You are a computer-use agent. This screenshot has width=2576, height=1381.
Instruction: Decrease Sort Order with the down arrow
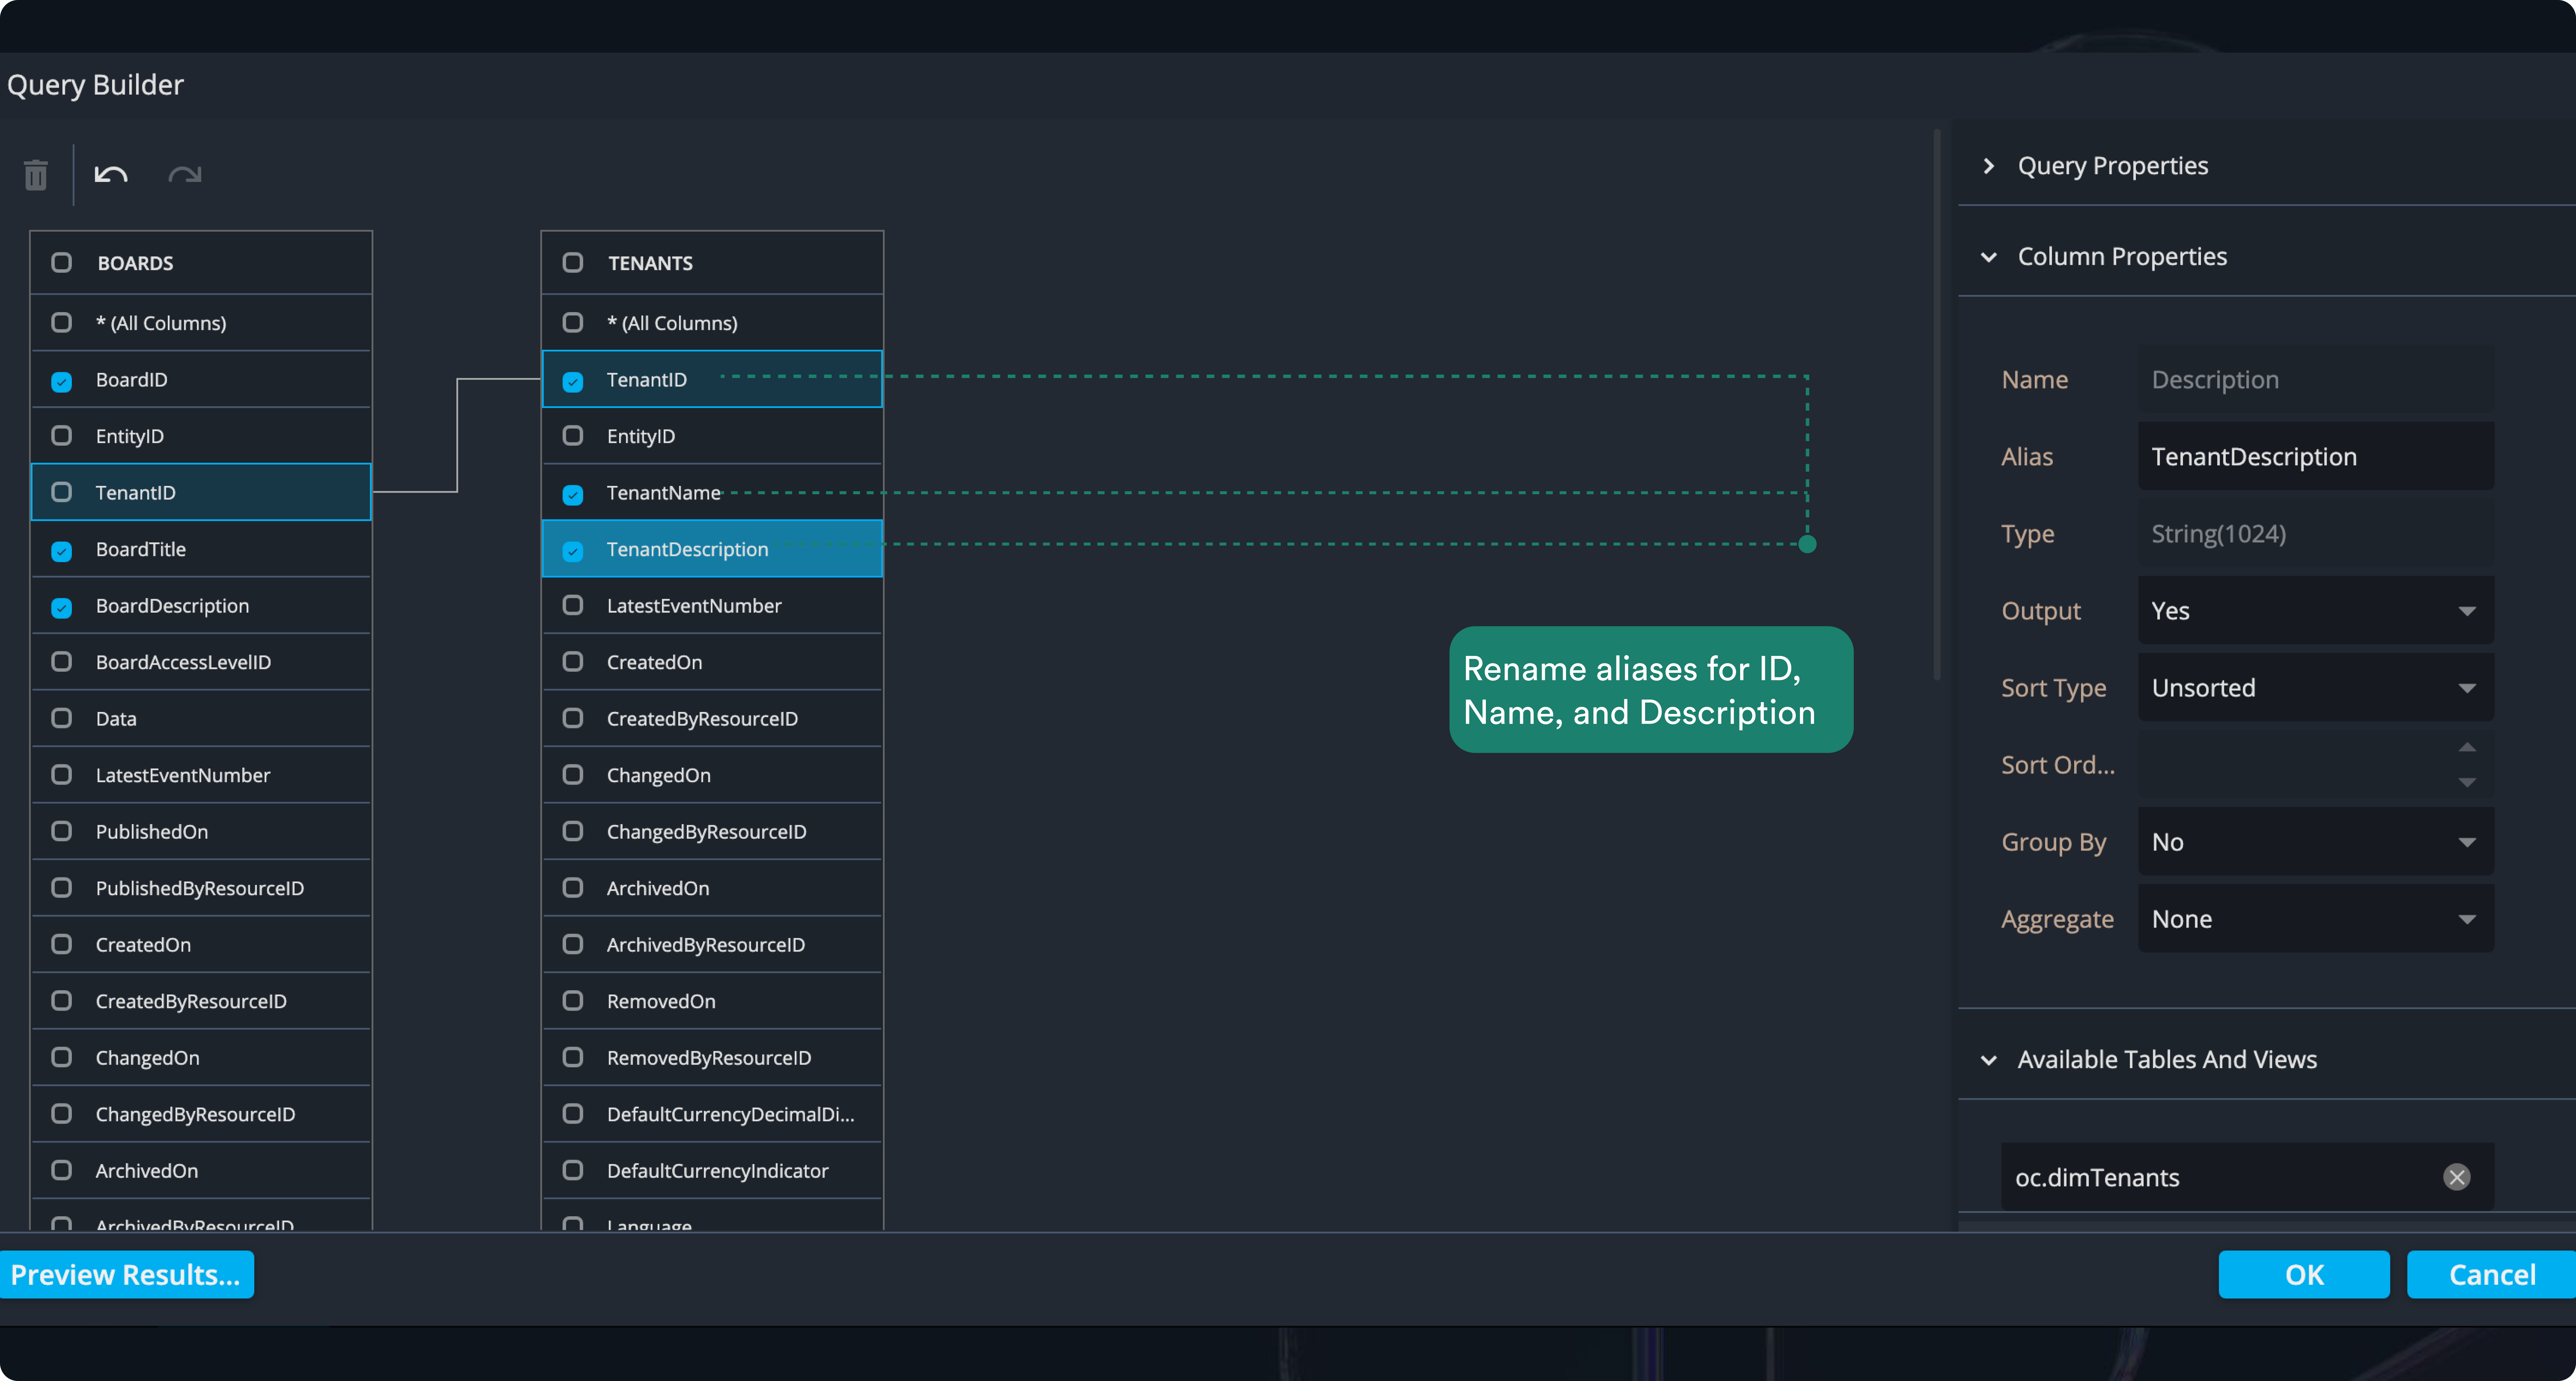[x=2467, y=782]
